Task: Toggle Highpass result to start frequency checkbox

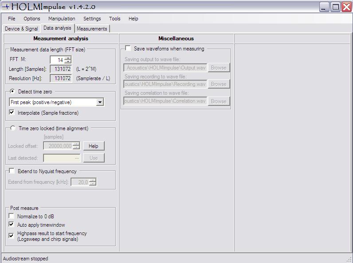Action: click(x=11, y=236)
